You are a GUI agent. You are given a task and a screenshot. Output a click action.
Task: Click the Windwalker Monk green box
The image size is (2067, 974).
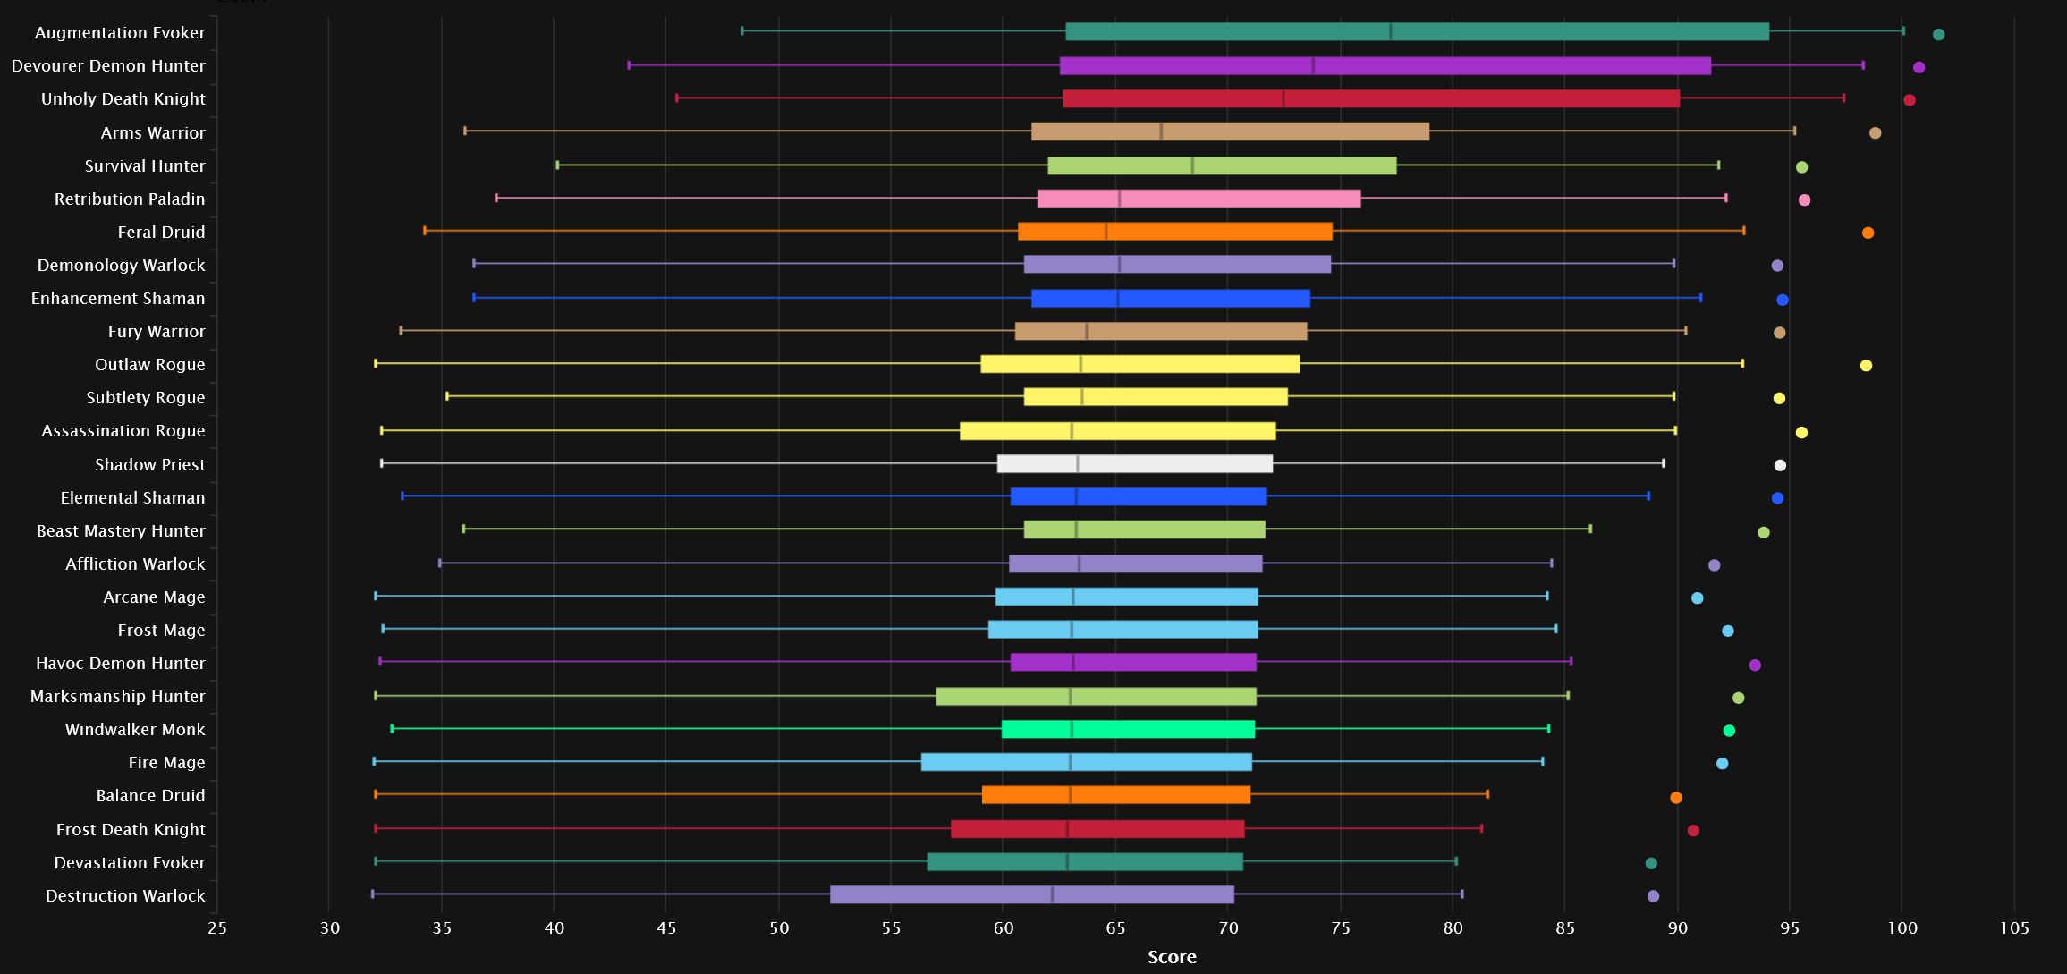click(1128, 729)
